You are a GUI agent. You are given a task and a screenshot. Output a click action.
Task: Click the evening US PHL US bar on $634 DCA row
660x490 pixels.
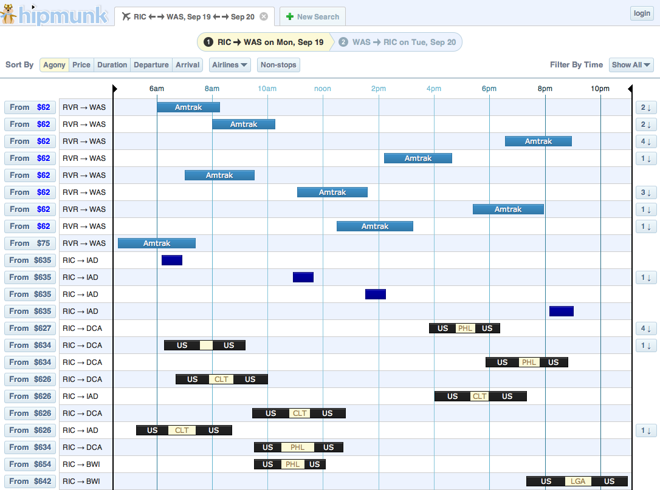[527, 362]
